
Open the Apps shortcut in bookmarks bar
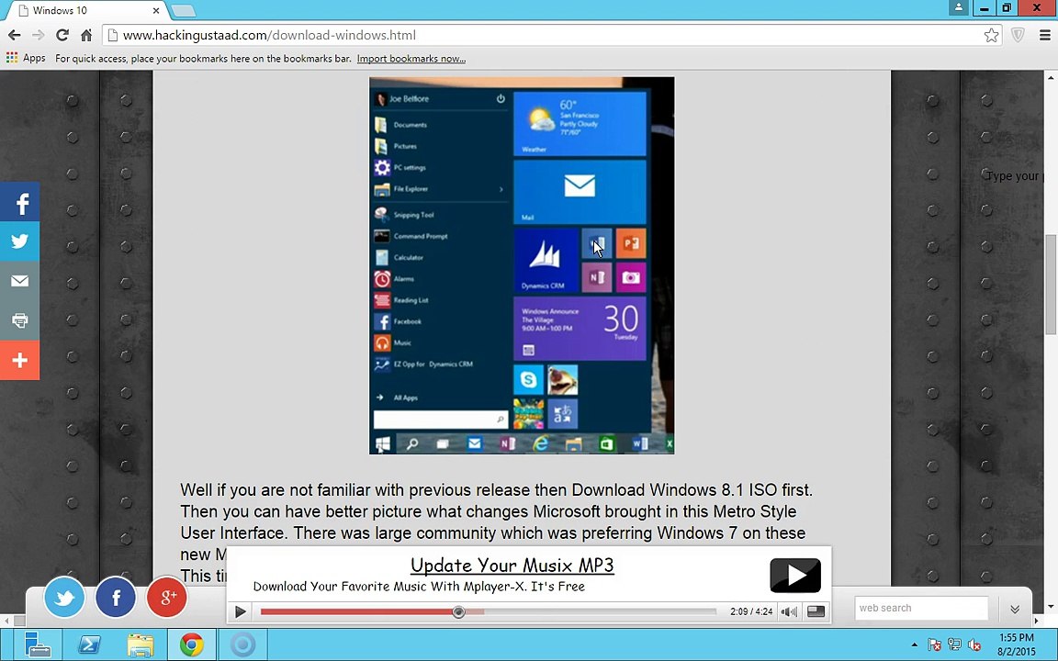pos(26,58)
